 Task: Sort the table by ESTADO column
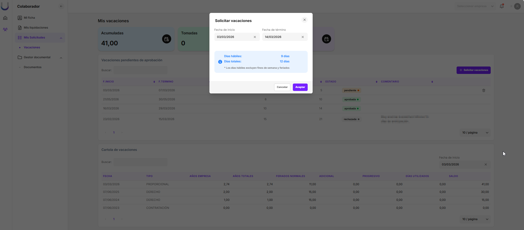click(x=376, y=82)
